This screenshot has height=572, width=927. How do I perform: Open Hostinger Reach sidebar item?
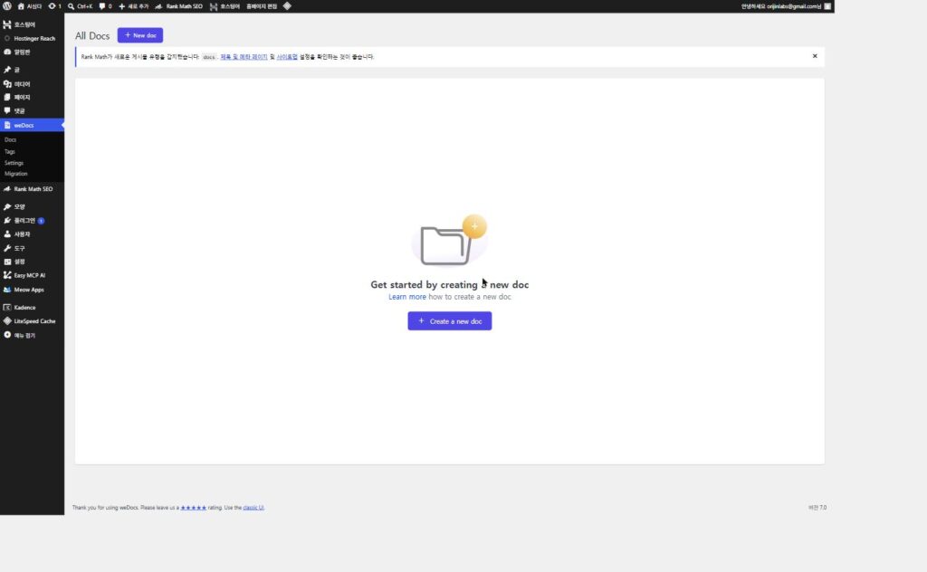click(x=32, y=38)
